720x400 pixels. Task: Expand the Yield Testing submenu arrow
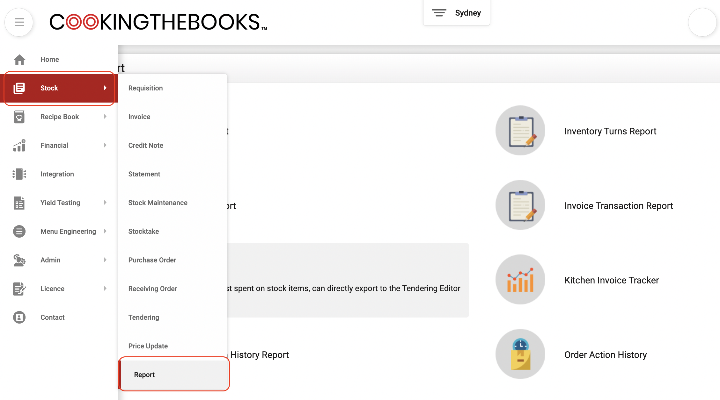point(105,203)
